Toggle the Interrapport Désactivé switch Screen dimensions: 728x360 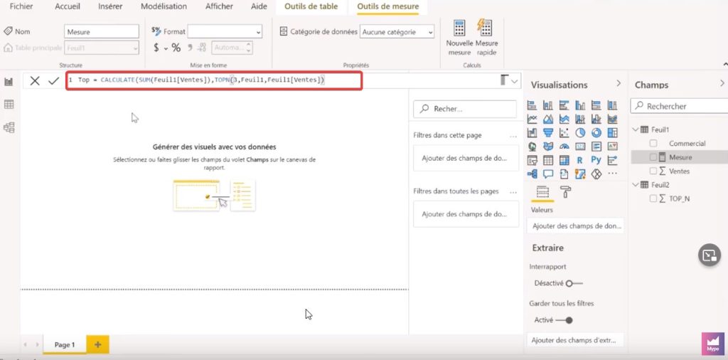(574, 283)
